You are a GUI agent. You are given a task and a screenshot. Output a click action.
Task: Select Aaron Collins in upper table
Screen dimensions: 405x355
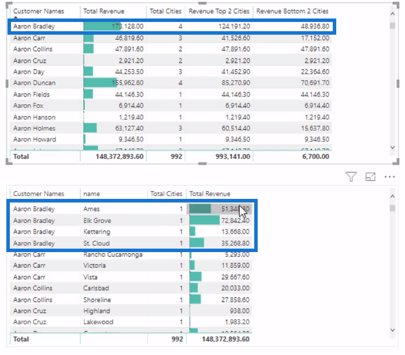point(33,49)
